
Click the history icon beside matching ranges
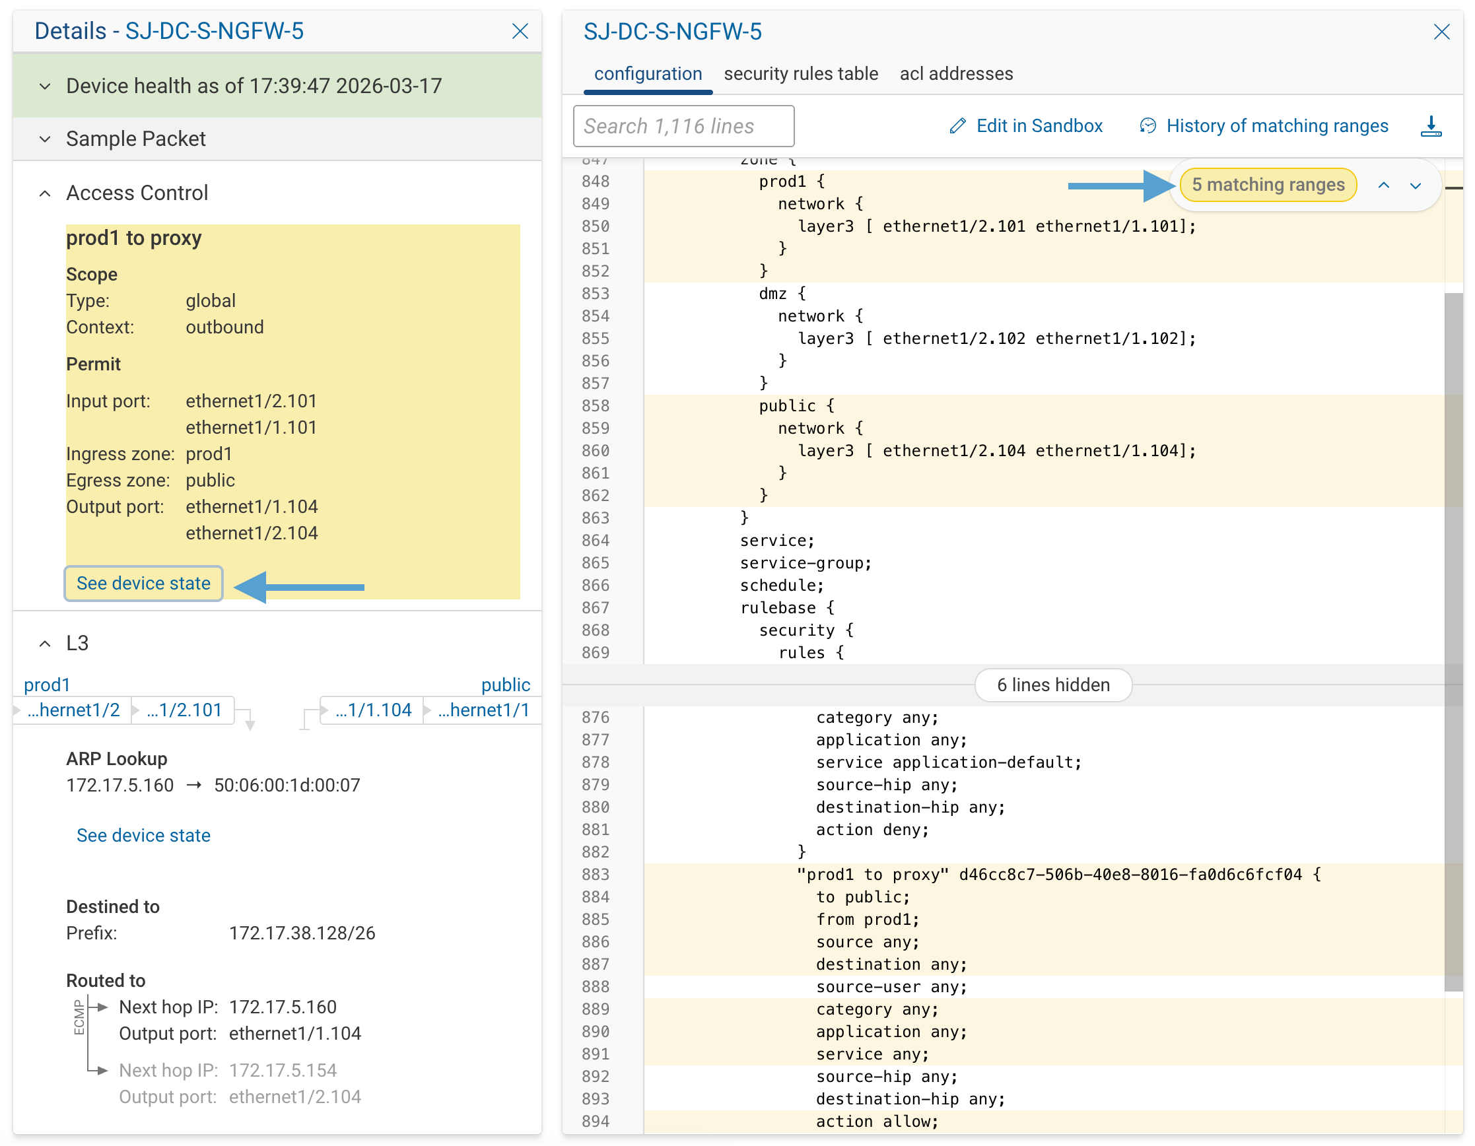pyautogui.click(x=1148, y=125)
